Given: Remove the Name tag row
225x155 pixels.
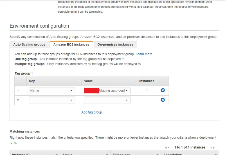Looking at the screenshot, I should (x=163, y=90).
